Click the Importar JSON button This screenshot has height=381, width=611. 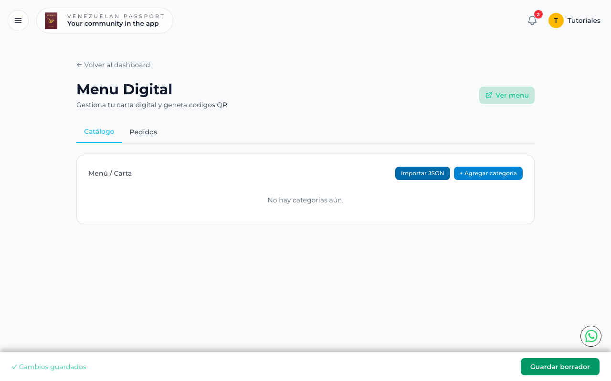[422, 173]
